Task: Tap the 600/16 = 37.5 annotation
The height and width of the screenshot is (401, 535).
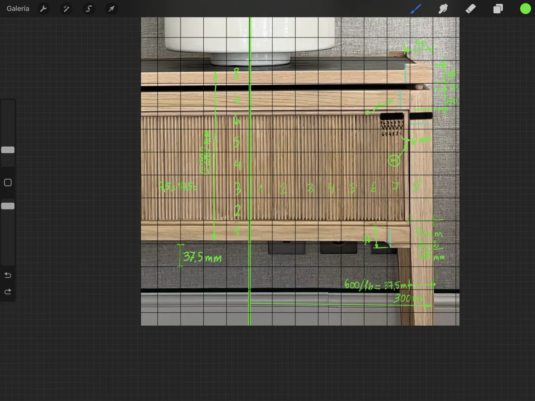Action: (375, 285)
